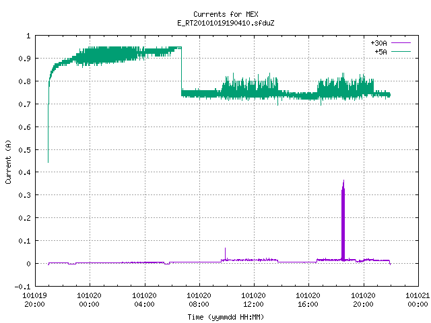Image resolution: width=431 pixels, height=323 pixels.
Task: Click the y-axis tick value 0.3
Action: 25,195
